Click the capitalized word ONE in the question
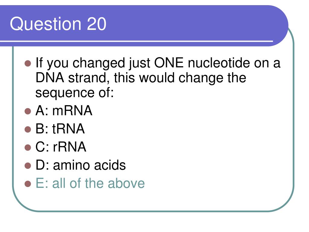 click(x=169, y=63)
